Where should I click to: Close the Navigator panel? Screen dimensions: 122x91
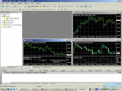pyautogui.click(x=21, y=12)
